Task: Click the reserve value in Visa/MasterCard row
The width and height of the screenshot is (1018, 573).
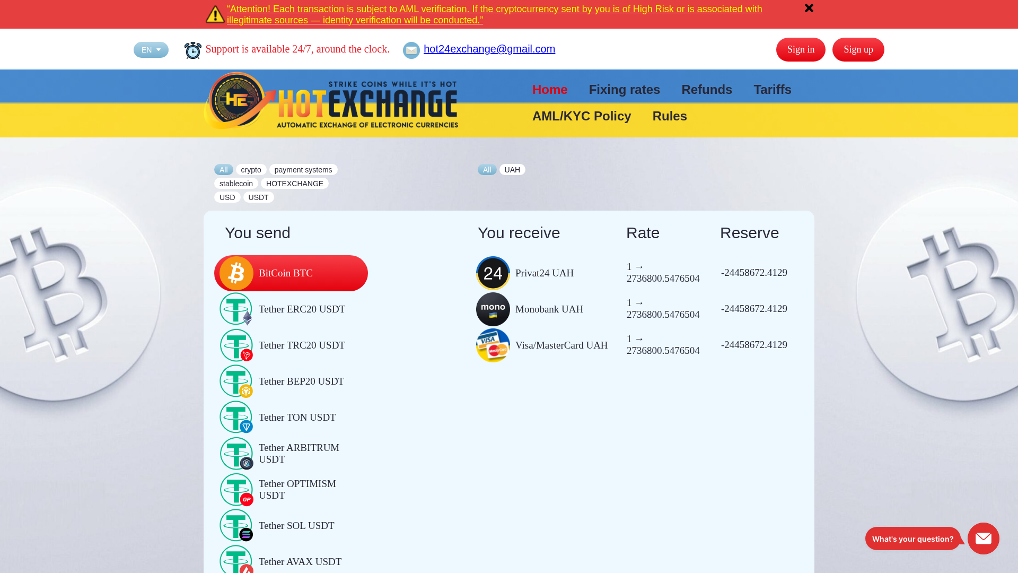Action: (754, 345)
